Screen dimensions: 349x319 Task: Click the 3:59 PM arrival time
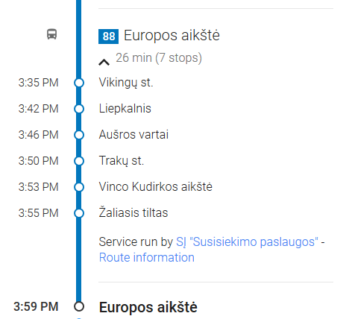coord(36,306)
